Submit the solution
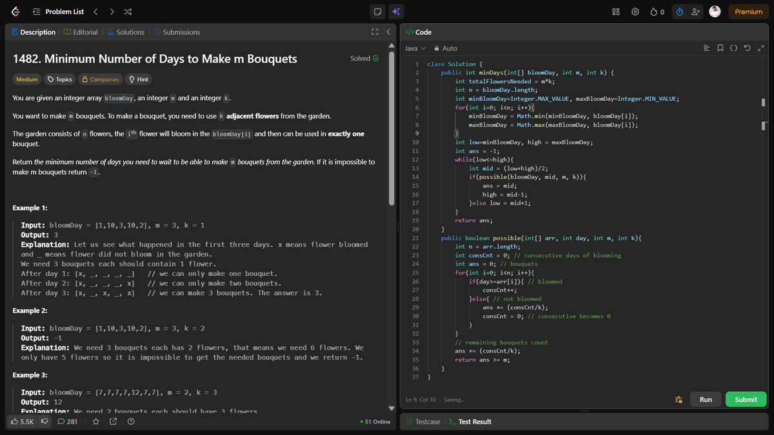Viewport: 774px width, 435px height. click(746, 400)
